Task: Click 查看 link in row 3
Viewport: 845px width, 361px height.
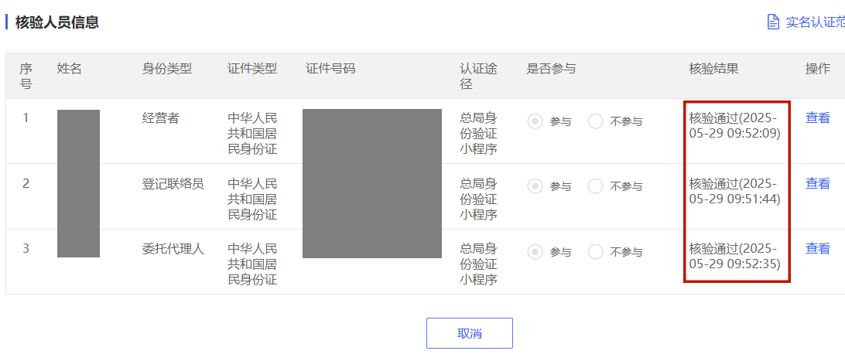Action: pyautogui.click(x=817, y=249)
